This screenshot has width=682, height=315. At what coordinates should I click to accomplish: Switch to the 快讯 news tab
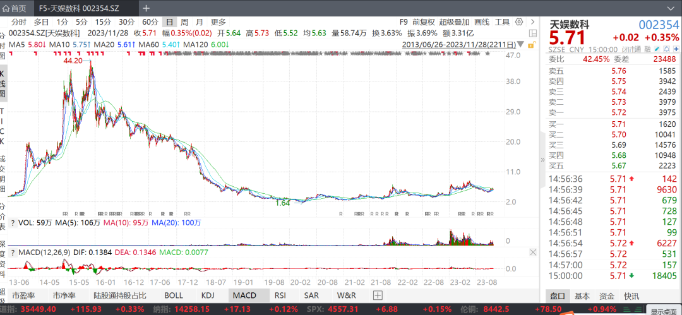(x=631, y=296)
